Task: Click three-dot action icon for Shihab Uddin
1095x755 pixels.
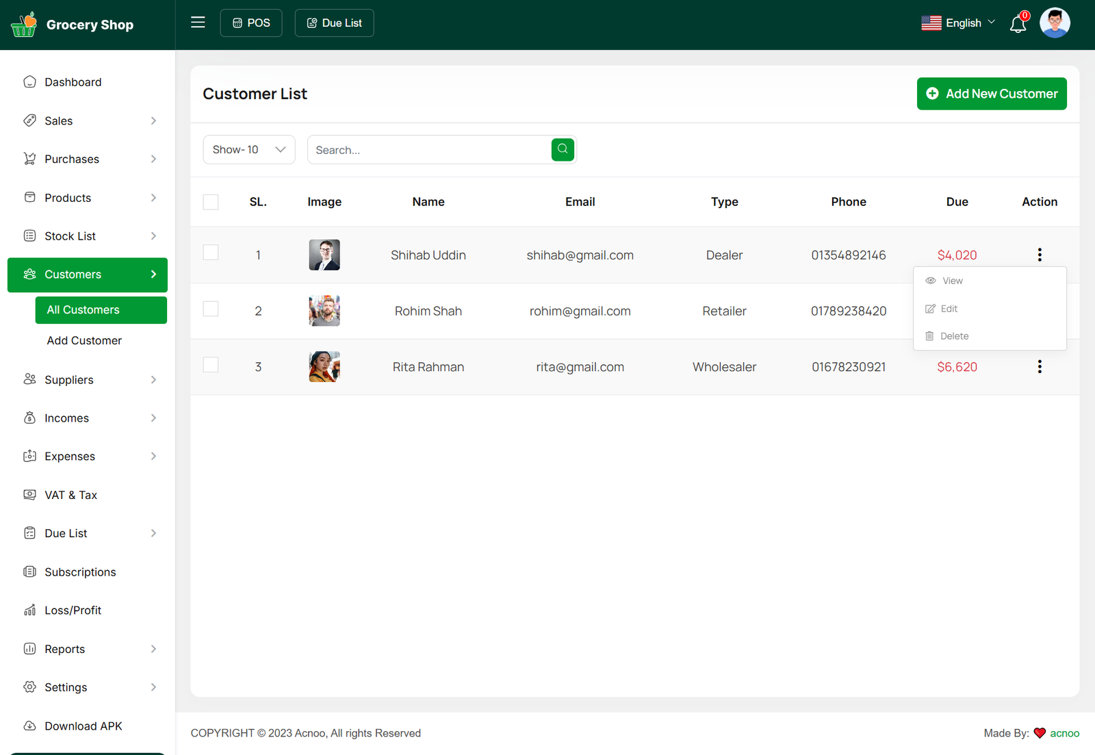Action: (x=1039, y=255)
